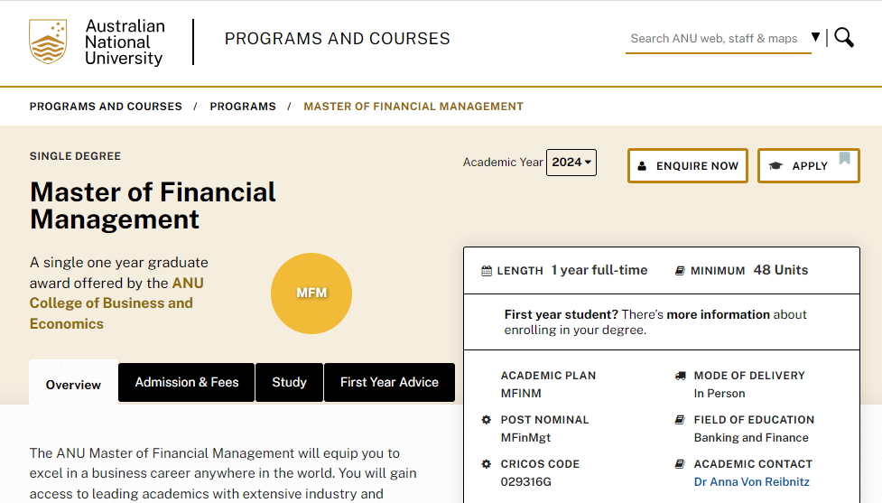
Task: Expand the search scope dropdown arrow
Action: [x=815, y=38]
